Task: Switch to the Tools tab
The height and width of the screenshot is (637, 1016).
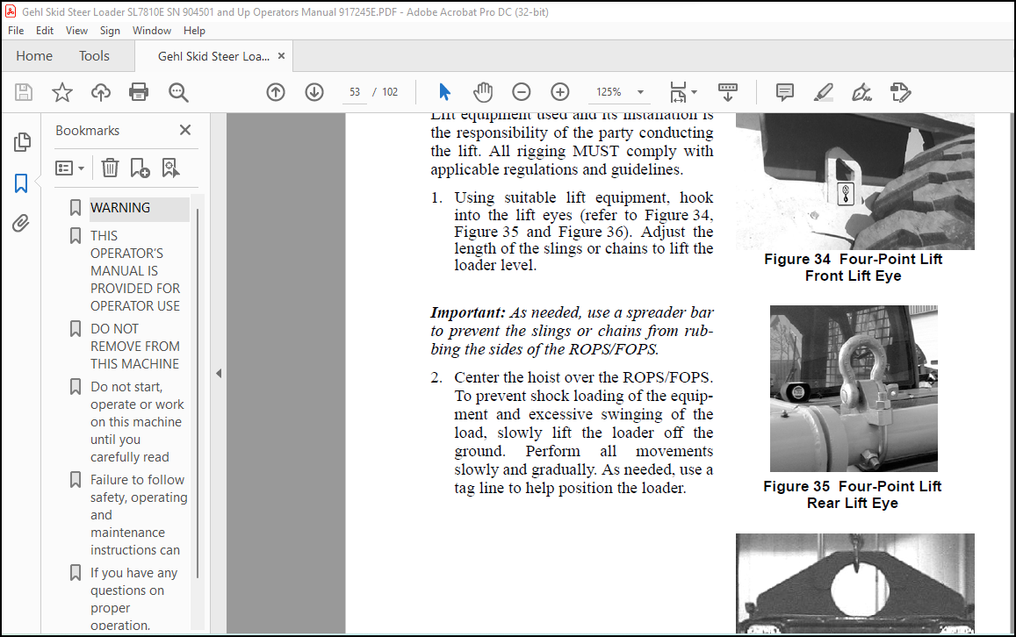Action: pyautogui.click(x=95, y=56)
